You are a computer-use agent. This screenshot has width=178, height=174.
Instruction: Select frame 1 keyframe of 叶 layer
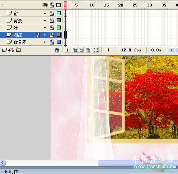66,28
